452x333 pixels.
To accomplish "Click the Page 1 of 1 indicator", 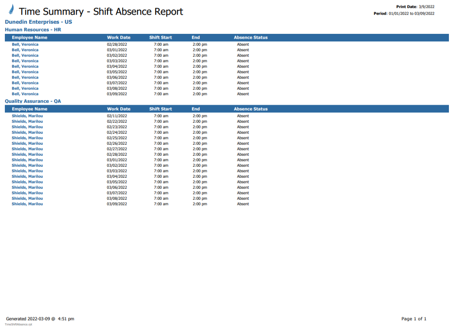I will point(414,319).
